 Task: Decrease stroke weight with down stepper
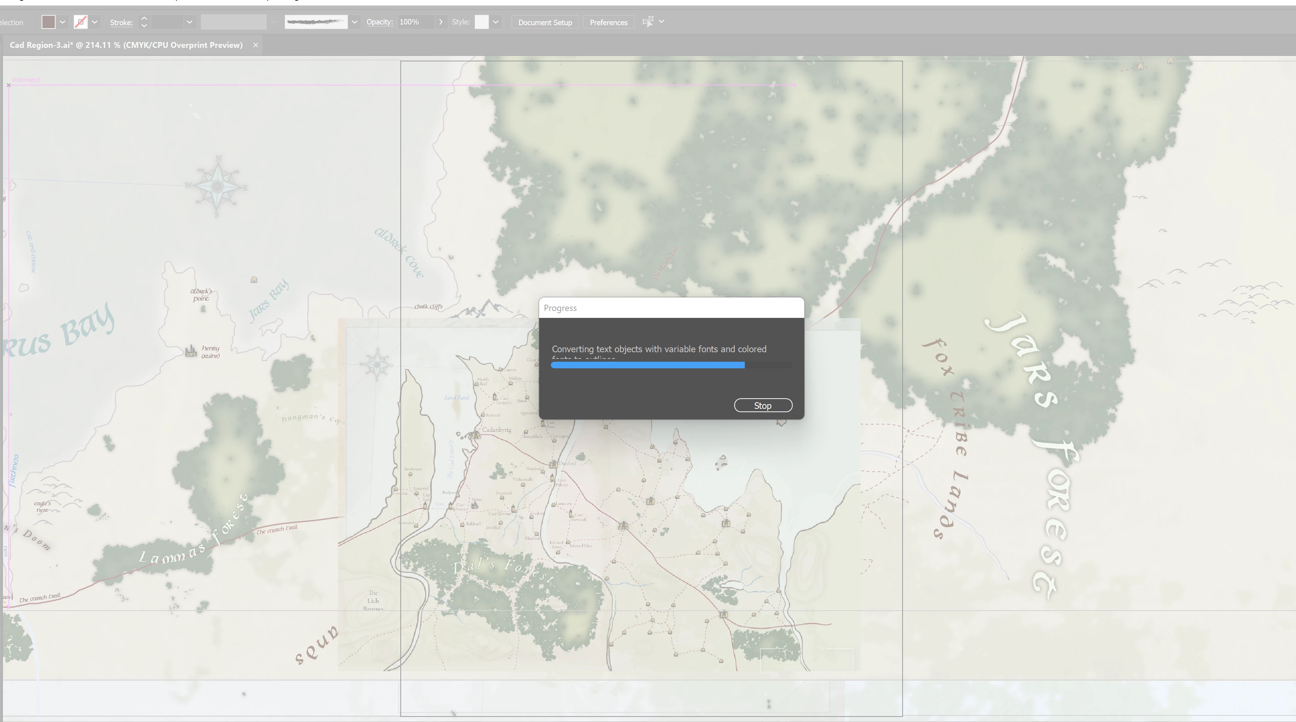point(144,26)
